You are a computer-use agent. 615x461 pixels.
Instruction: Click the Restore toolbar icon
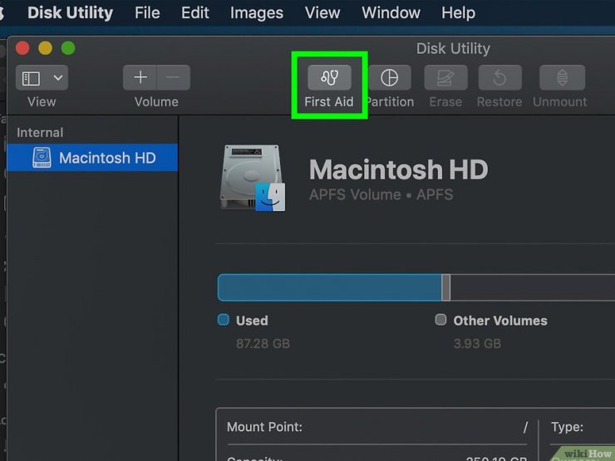click(499, 77)
